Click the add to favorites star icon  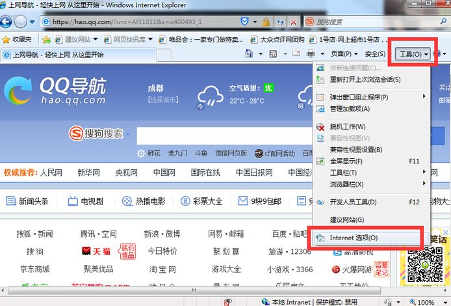46,40
